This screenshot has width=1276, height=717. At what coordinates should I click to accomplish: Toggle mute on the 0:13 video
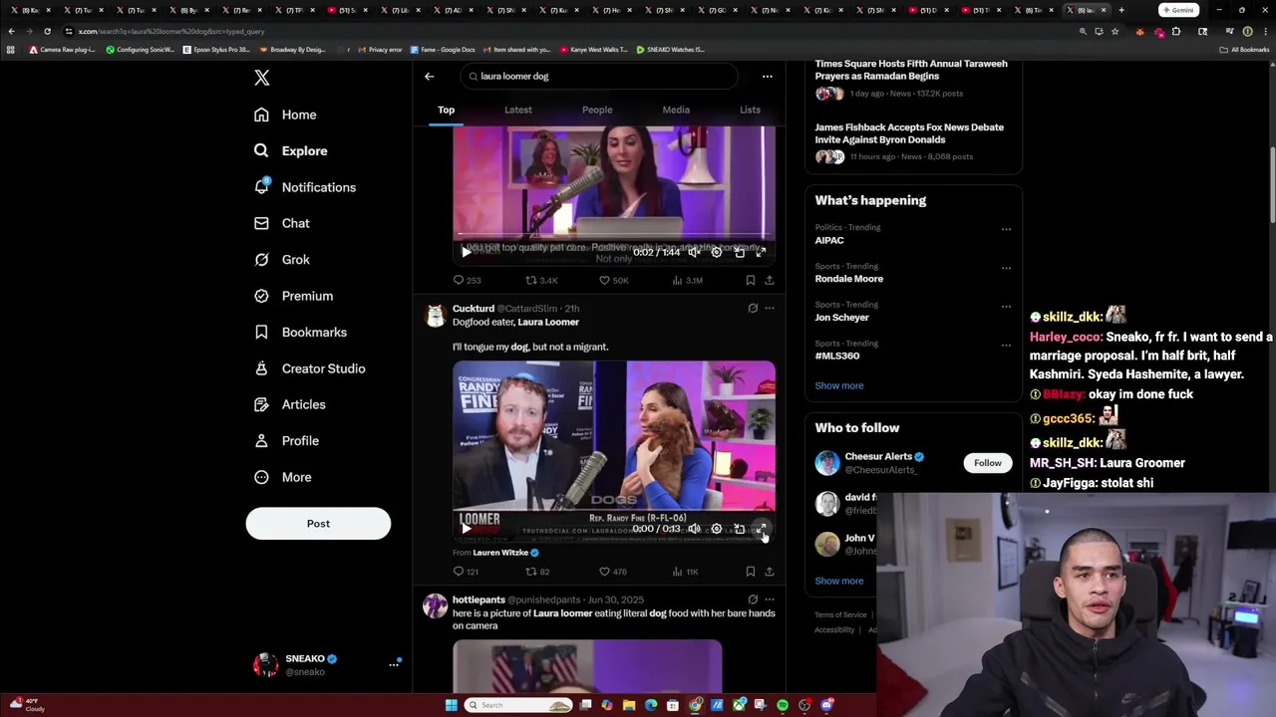(694, 529)
